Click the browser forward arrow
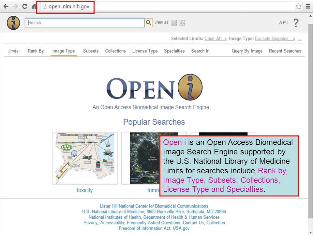The height and width of the screenshot is (235, 313). coord(15,7)
